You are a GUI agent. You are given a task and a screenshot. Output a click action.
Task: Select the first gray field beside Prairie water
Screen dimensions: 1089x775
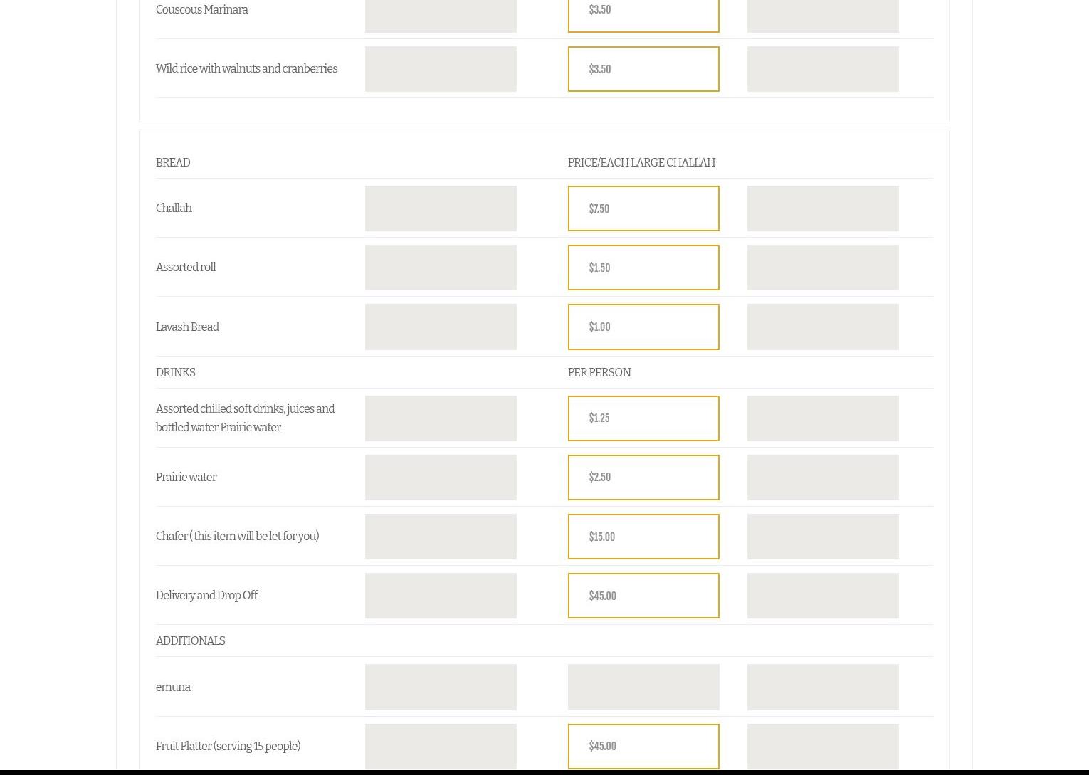[x=441, y=478]
